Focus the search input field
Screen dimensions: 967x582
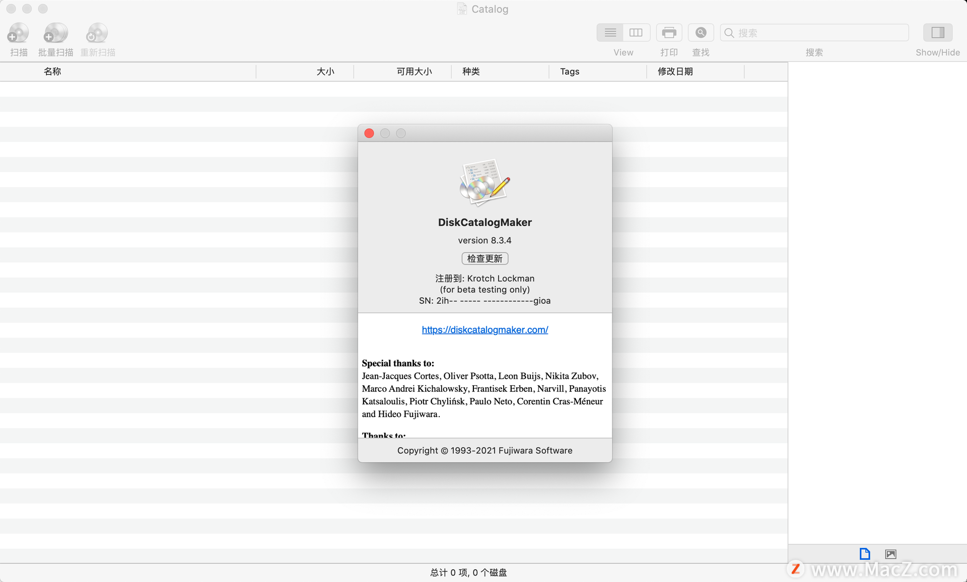point(814,33)
